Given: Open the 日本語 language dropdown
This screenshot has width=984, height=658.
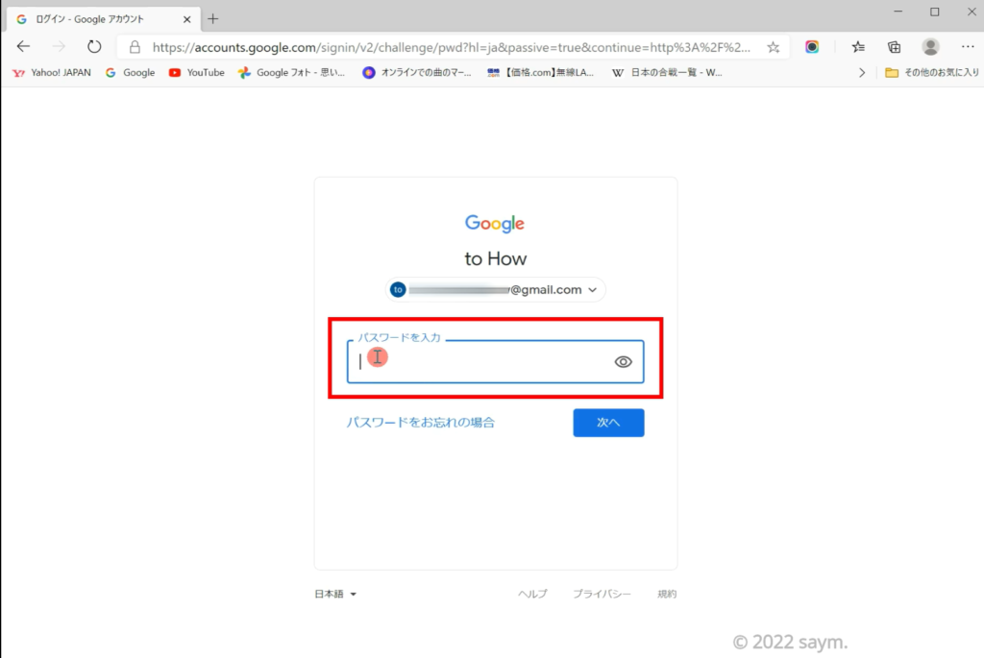Looking at the screenshot, I should (335, 594).
